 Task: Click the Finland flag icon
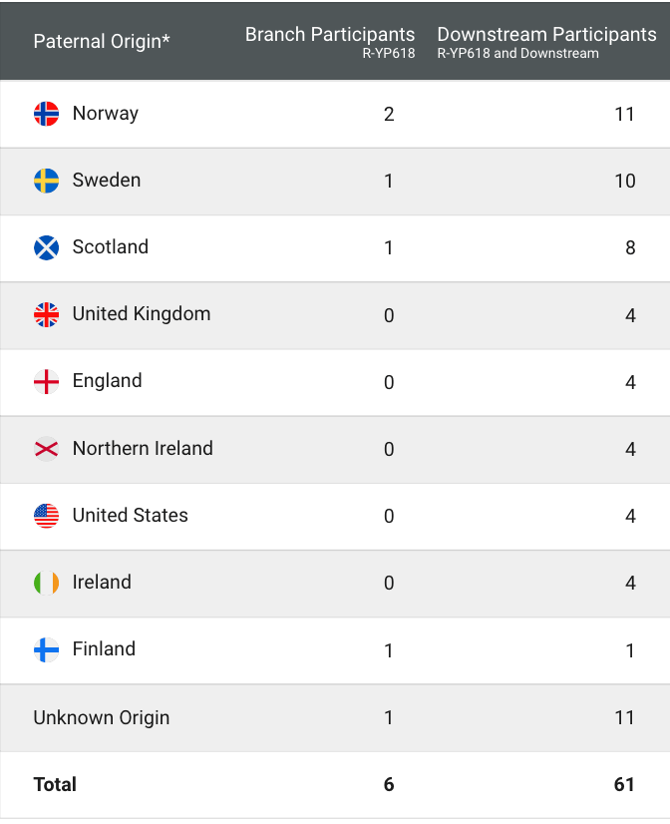pos(46,649)
